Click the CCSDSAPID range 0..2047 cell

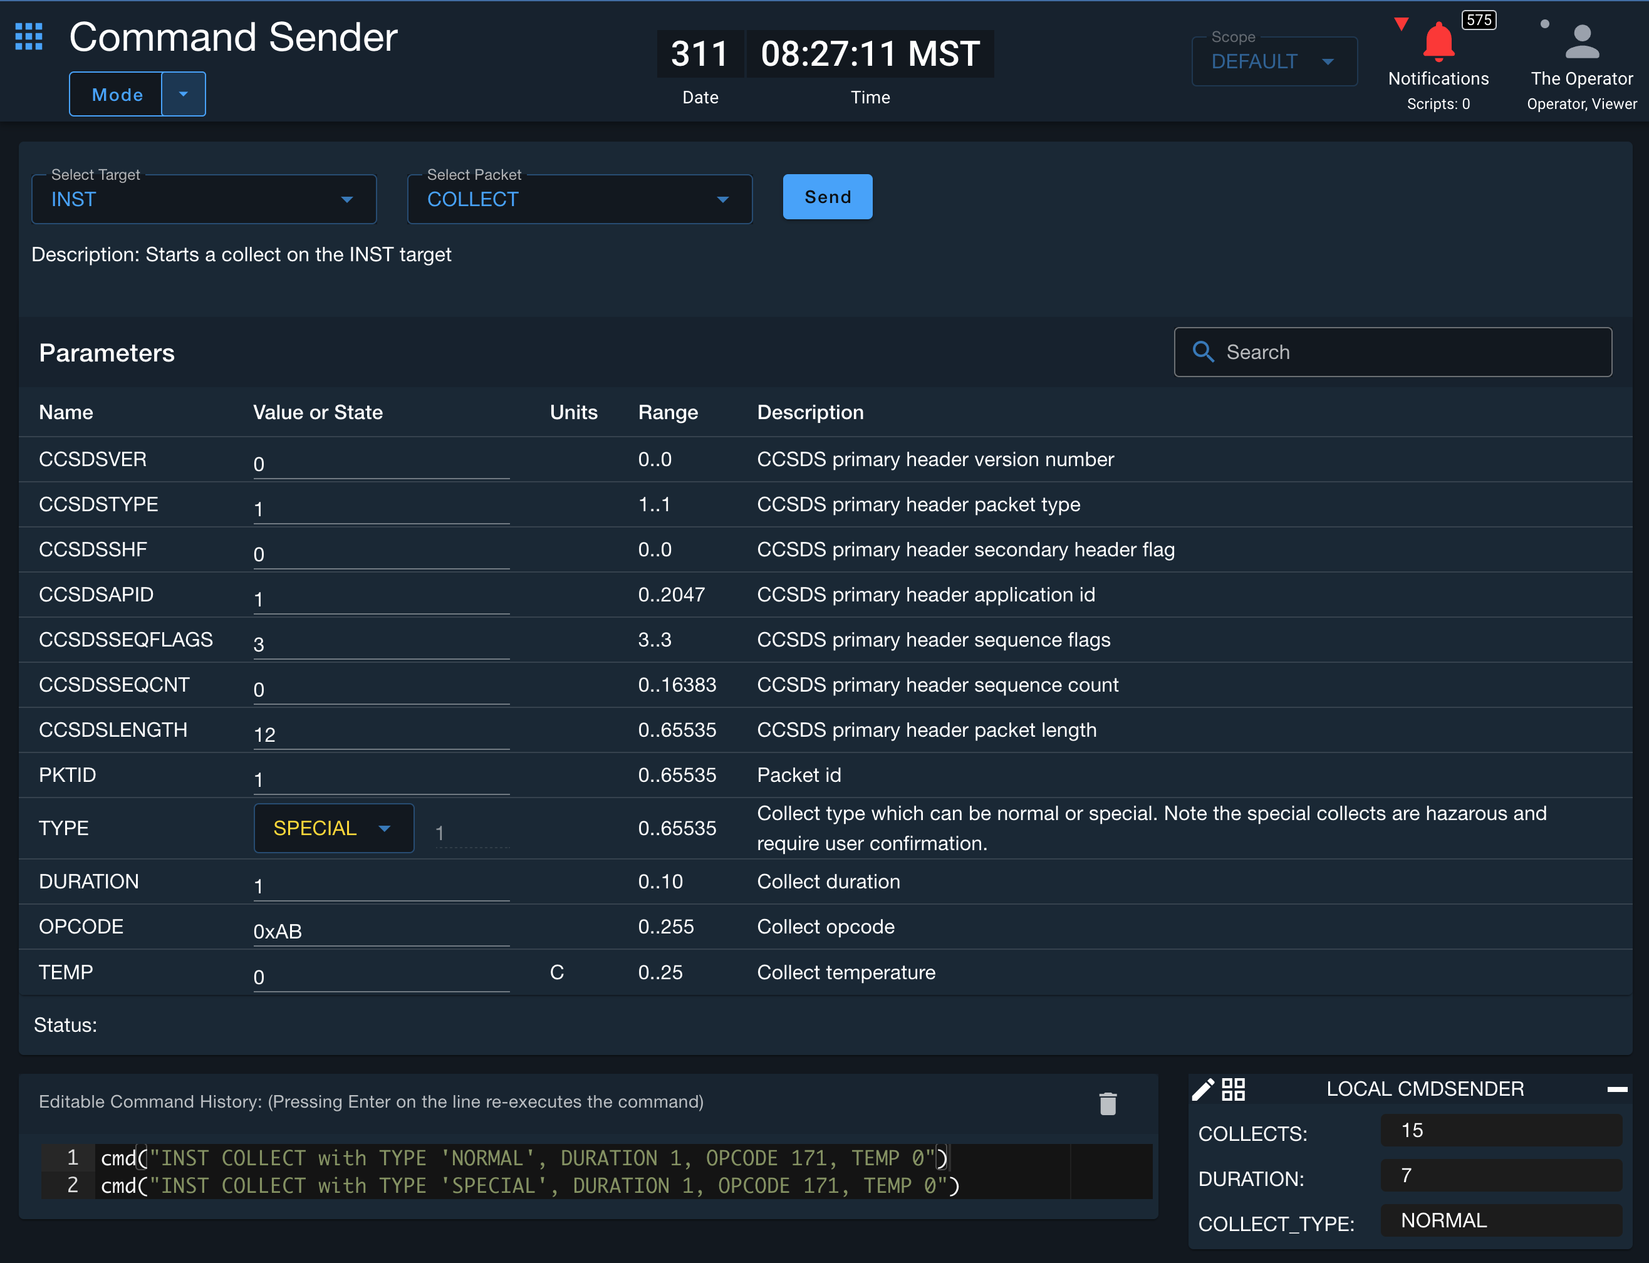tap(672, 595)
